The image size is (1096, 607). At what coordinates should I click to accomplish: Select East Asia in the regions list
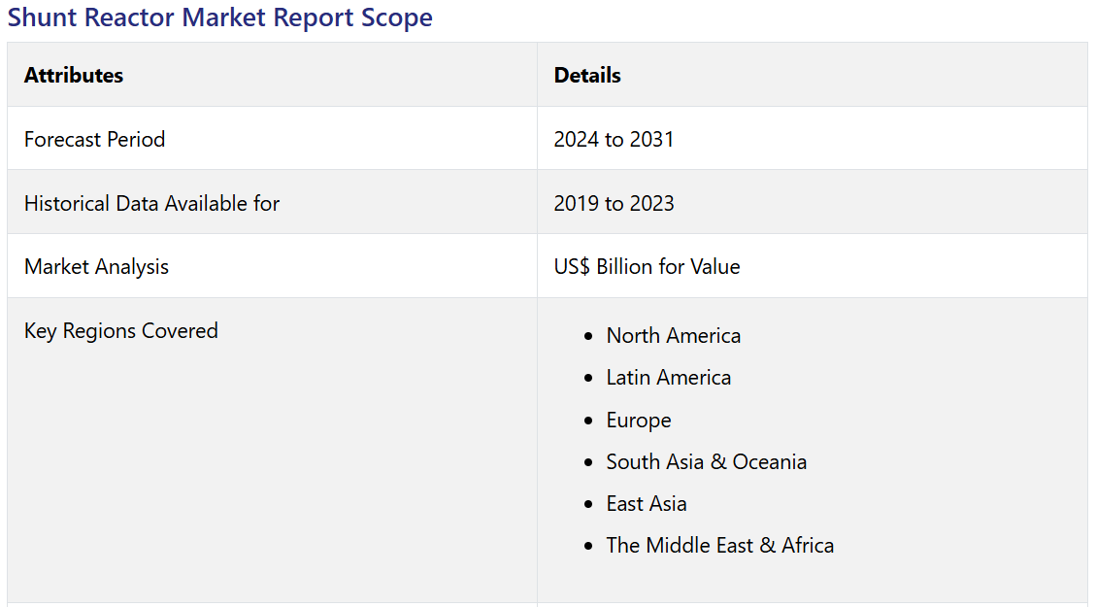point(647,503)
